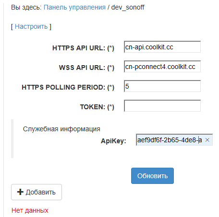Click the Добавить button

(36, 192)
